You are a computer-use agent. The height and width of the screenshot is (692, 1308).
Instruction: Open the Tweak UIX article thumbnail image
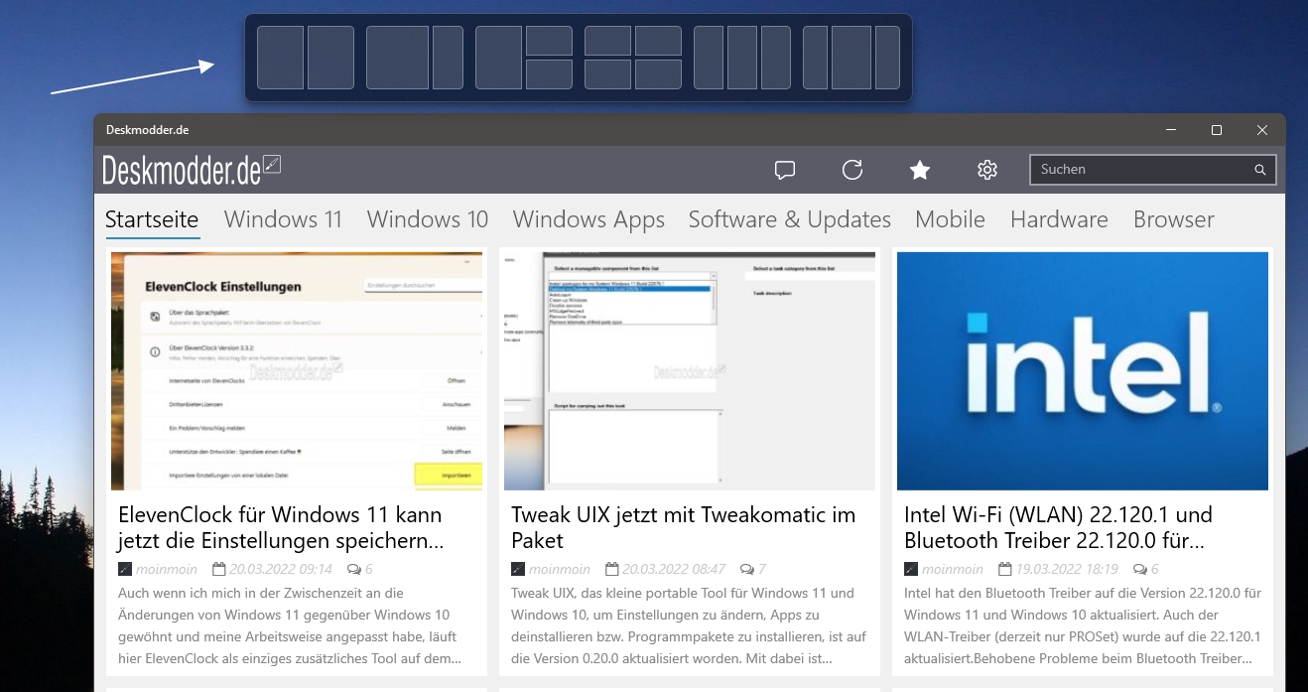click(x=690, y=371)
